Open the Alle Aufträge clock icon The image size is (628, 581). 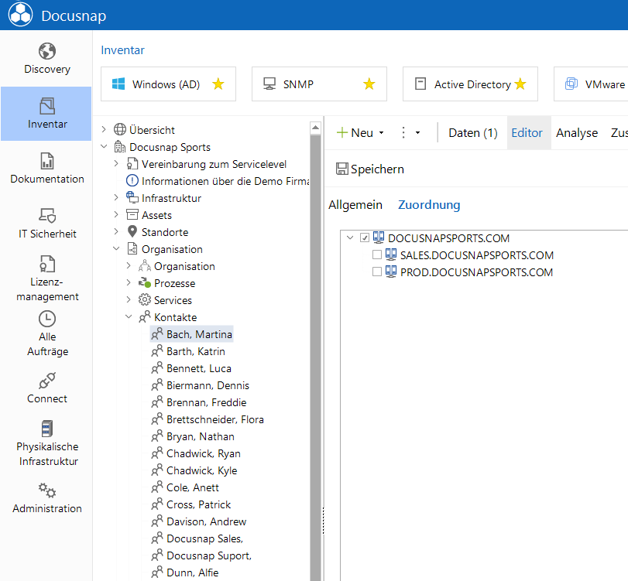tap(47, 320)
